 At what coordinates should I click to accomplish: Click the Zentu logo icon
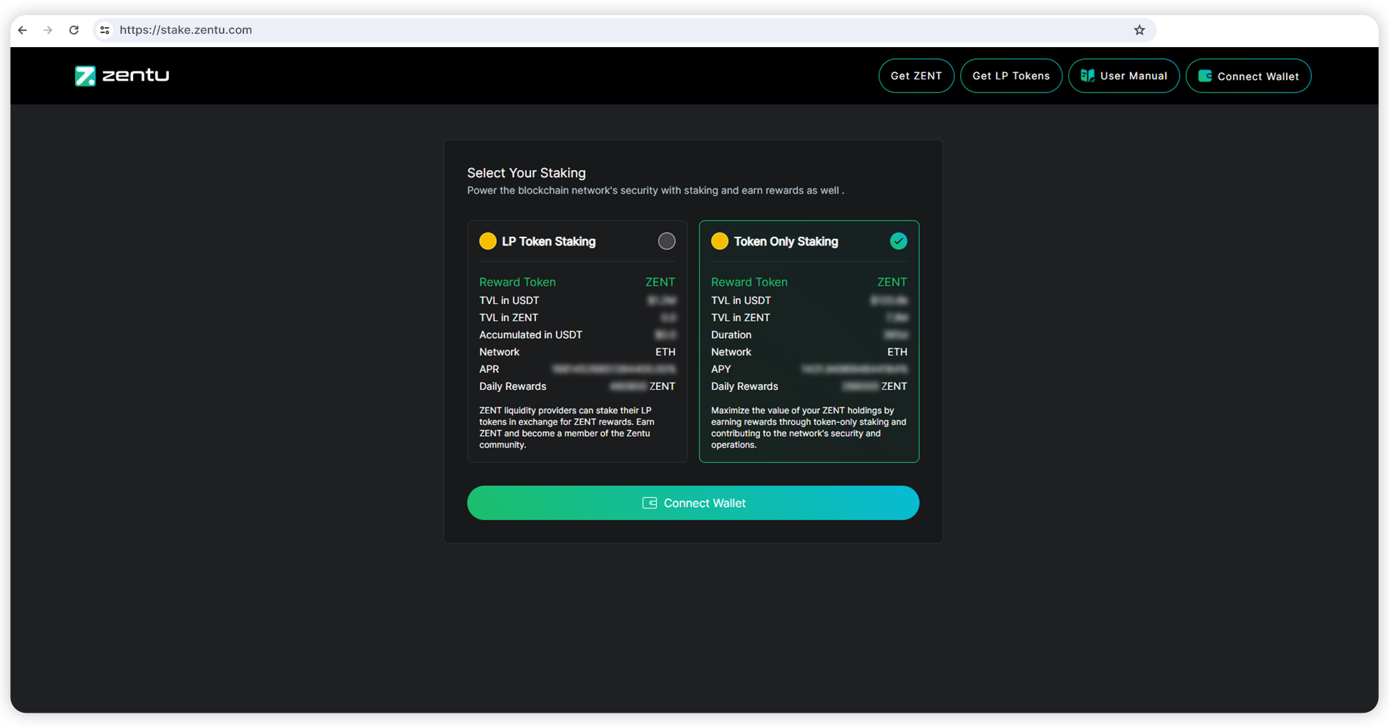click(85, 76)
